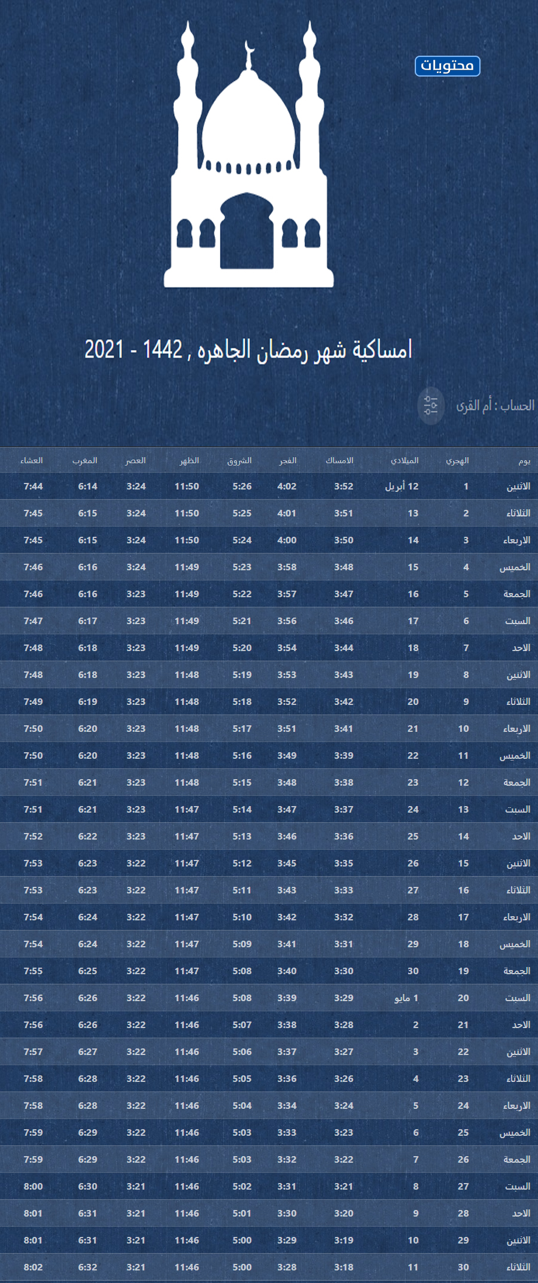Click the الظهر column header

coord(189,460)
